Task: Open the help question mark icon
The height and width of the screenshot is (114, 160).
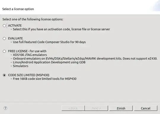Action: 5,108
